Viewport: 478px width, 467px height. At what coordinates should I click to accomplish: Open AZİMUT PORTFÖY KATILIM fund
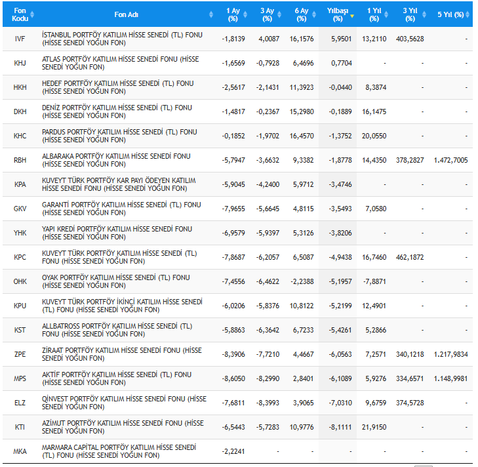coord(123,427)
